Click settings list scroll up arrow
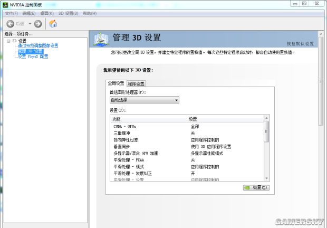The height and width of the screenshot is (228, 327). coord(266,118)
